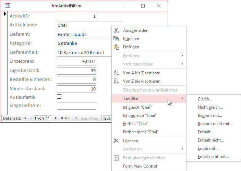Click the Bestellte Einheiten field
The width and height of the screenshot is (241, 171).
[76, 80]
